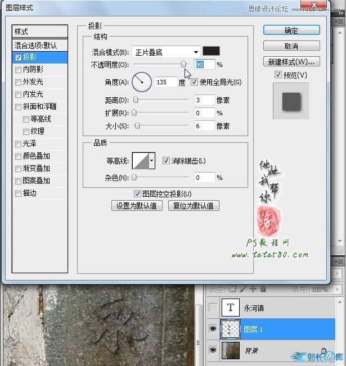The width and height of the screenshot is (346, 366).
Task: Click the lock image pixels brush icon
Action: click(242, 290)
